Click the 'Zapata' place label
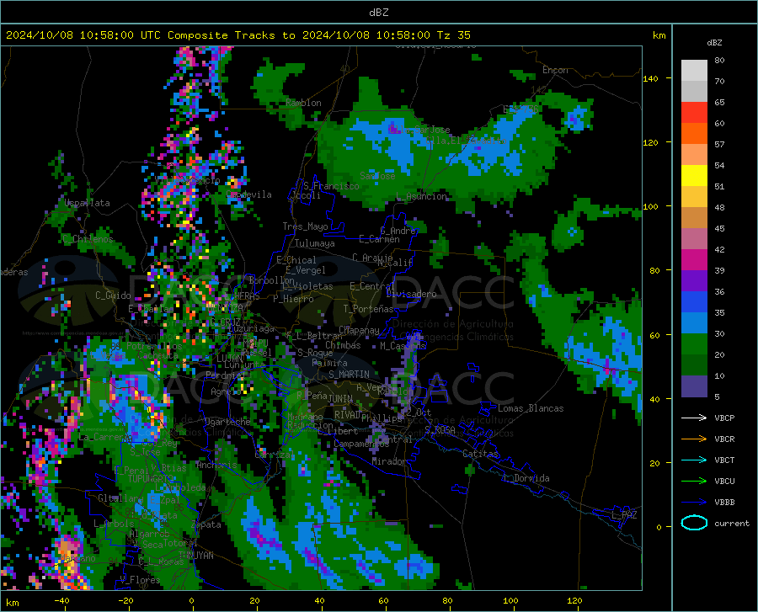758x612 pixels. 206,524
